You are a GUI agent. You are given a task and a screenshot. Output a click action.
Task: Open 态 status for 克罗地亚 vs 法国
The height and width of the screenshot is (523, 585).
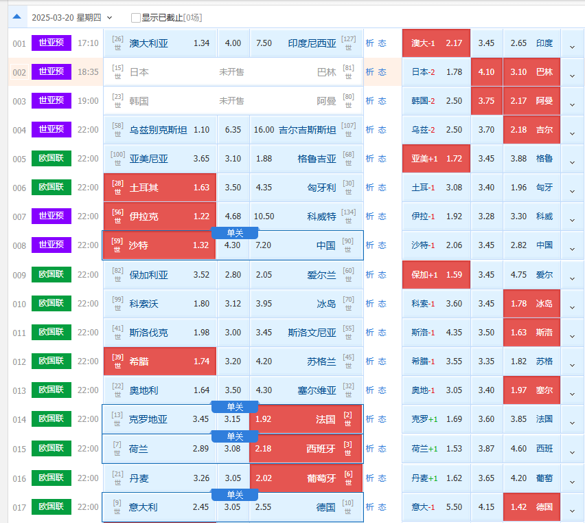pos(382,419)
